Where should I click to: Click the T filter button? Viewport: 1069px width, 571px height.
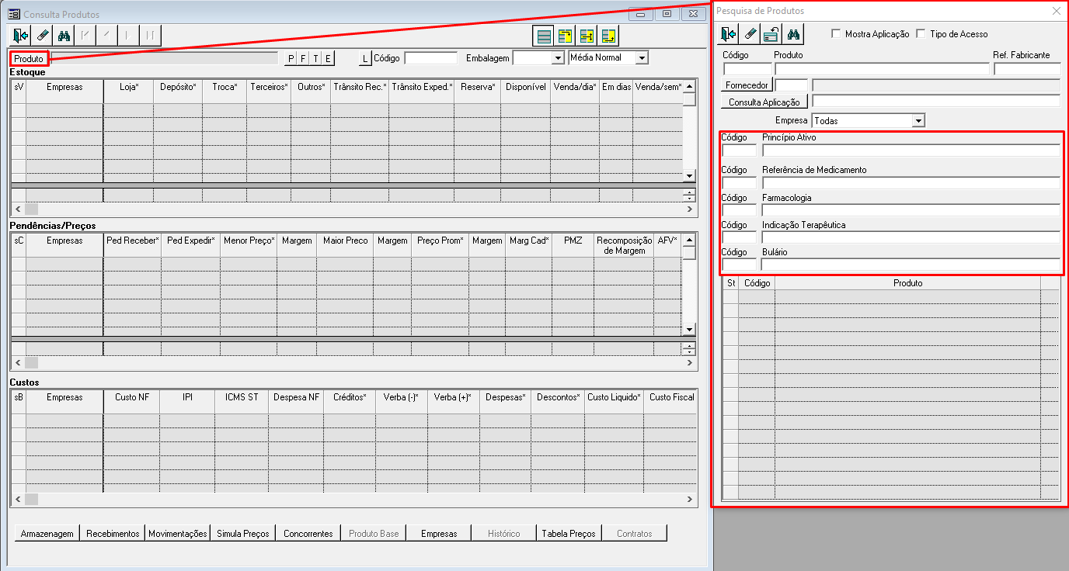(316, 58)
